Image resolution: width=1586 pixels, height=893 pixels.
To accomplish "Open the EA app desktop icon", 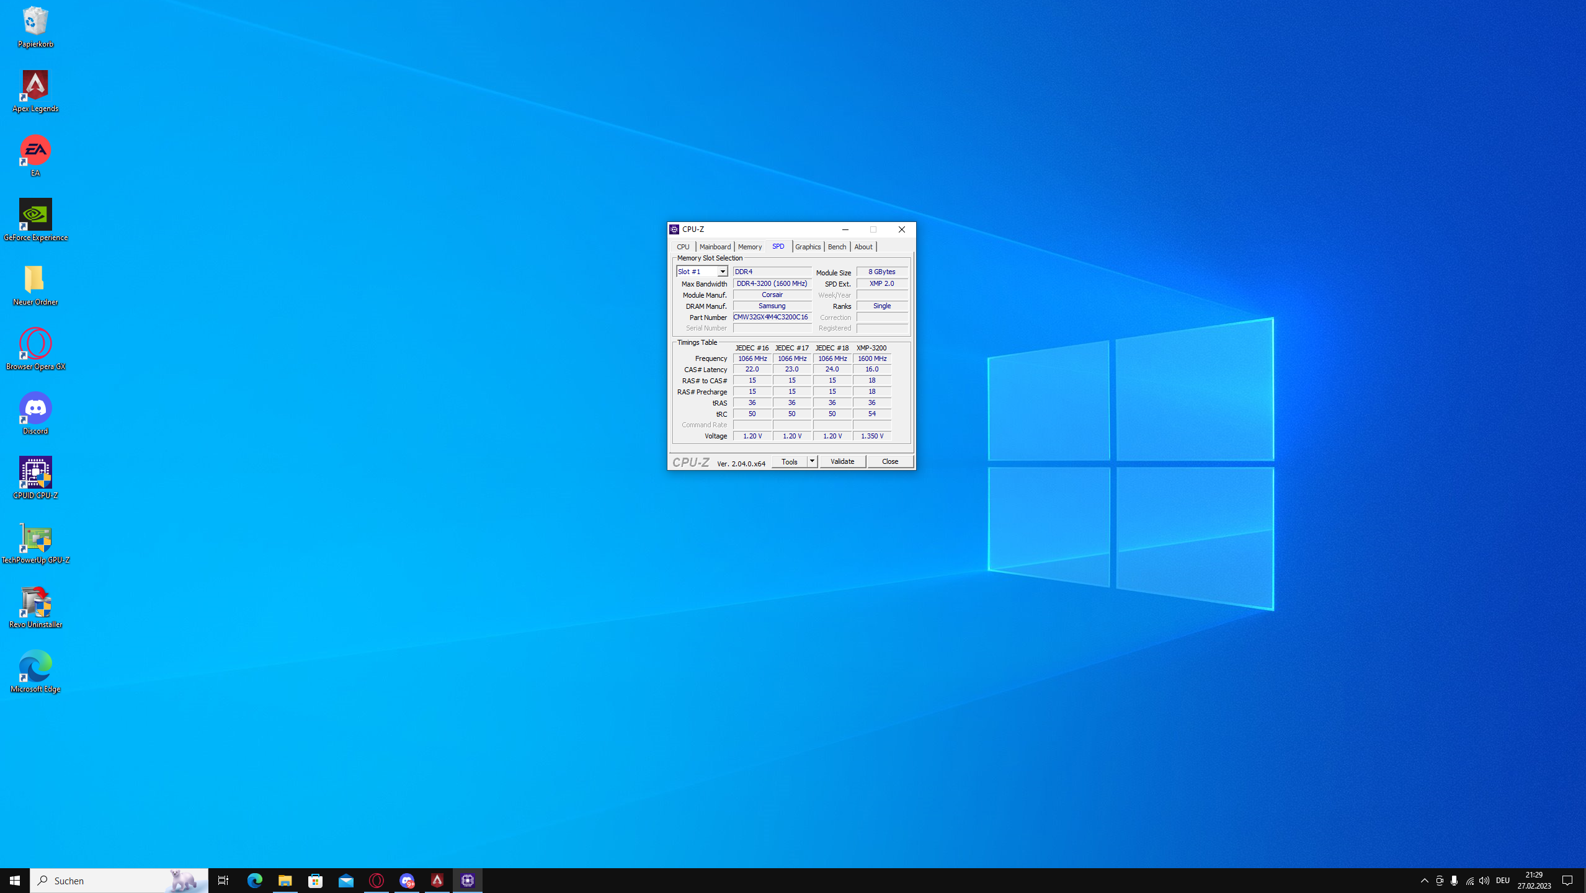I will [35, 151].
